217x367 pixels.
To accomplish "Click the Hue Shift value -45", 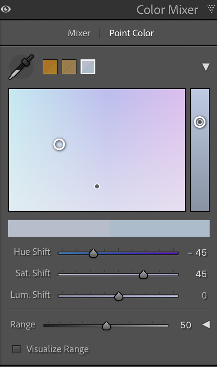I will pos(197,253).
